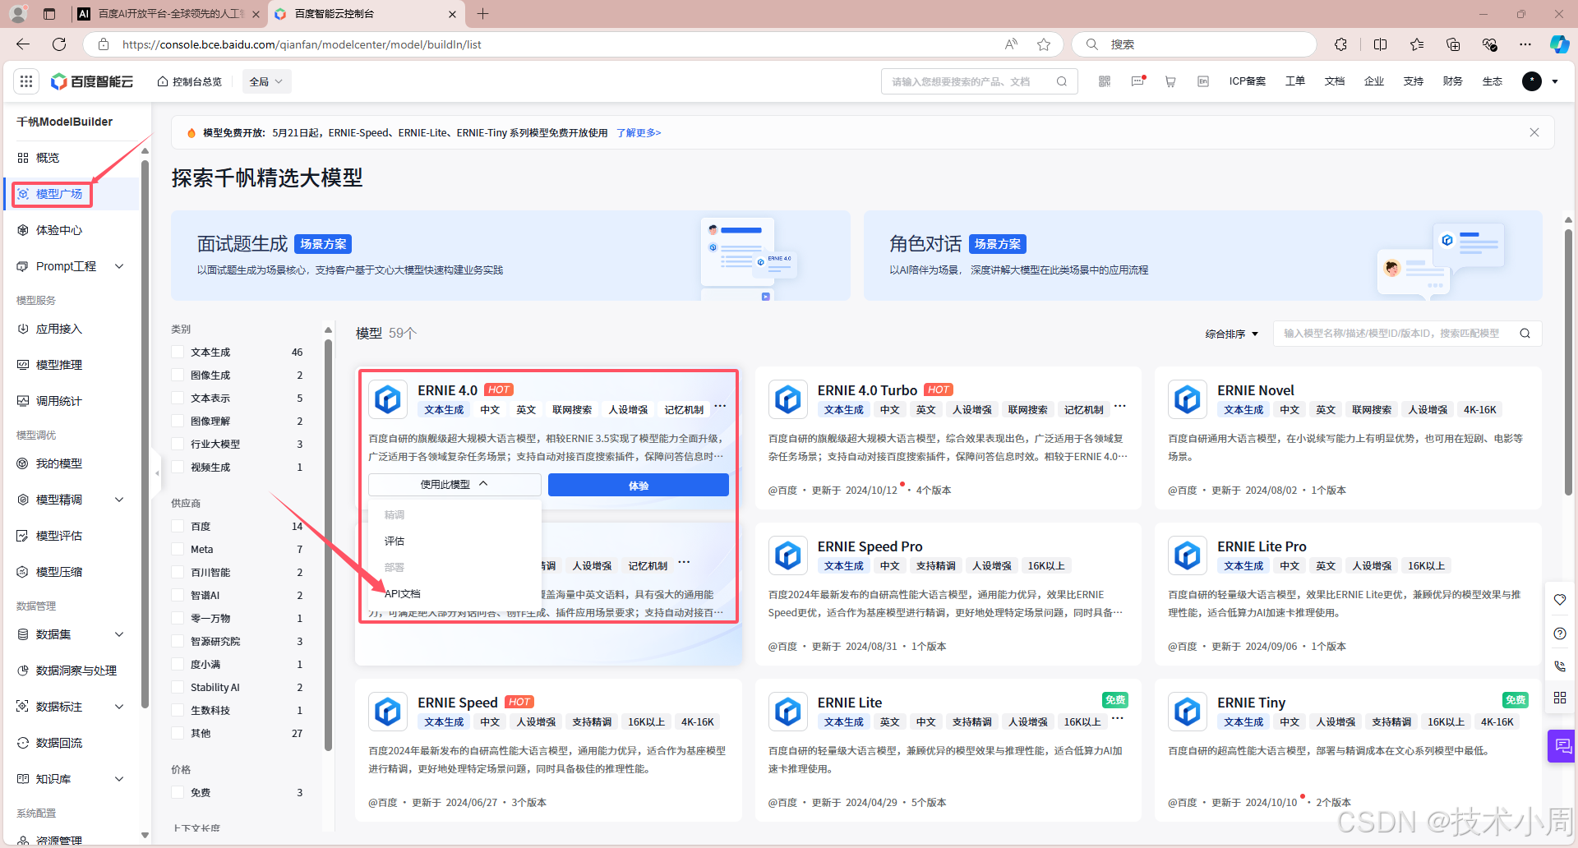Click the favorites heart floating icon
Viewport: 1578px width, 848px height.
(1560, 600)
